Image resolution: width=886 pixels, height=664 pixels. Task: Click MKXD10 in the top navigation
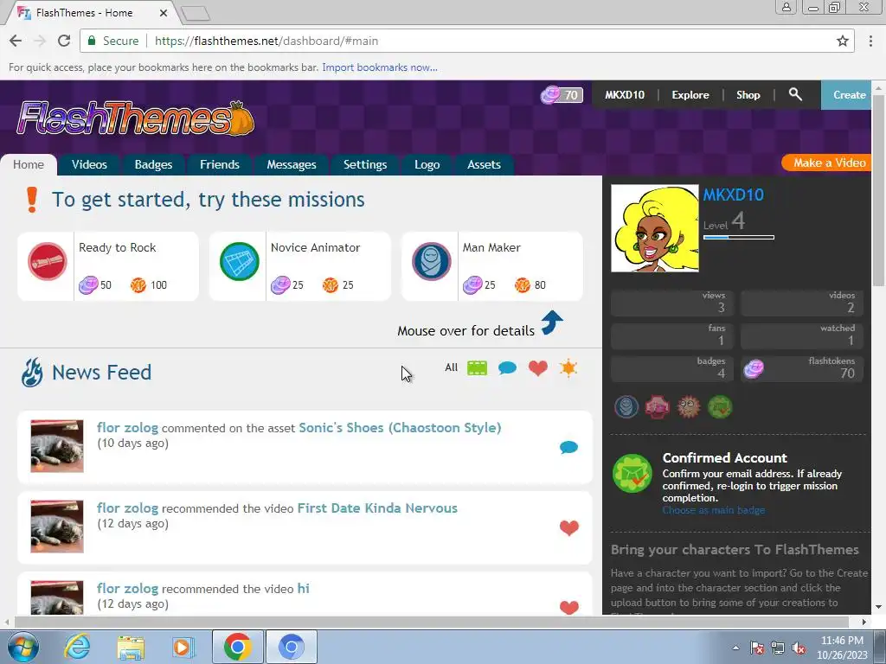coord(625,95)
